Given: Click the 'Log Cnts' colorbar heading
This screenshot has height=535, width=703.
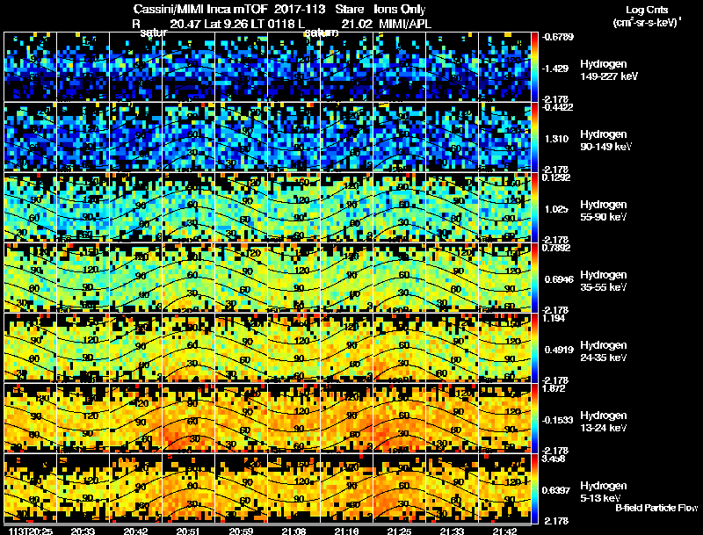Looking at the screenshot, I should point(647,10).
